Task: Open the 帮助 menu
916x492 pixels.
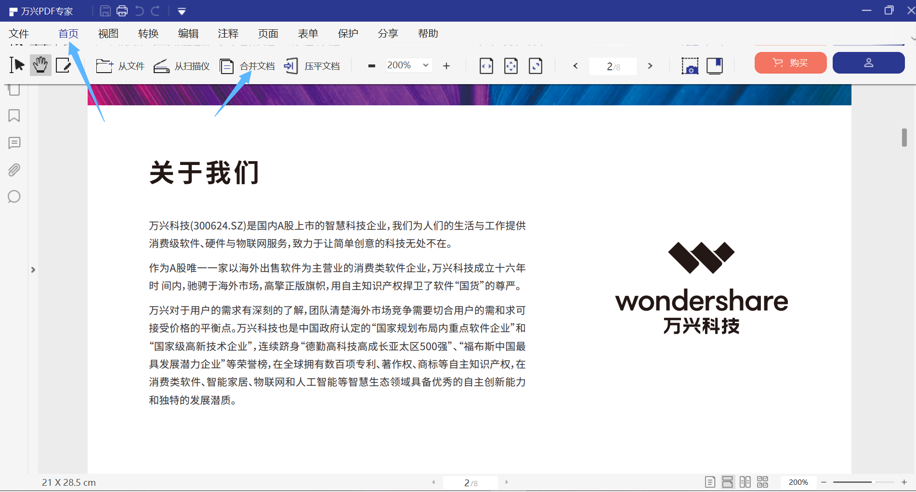Action: (x=428, y=33)
